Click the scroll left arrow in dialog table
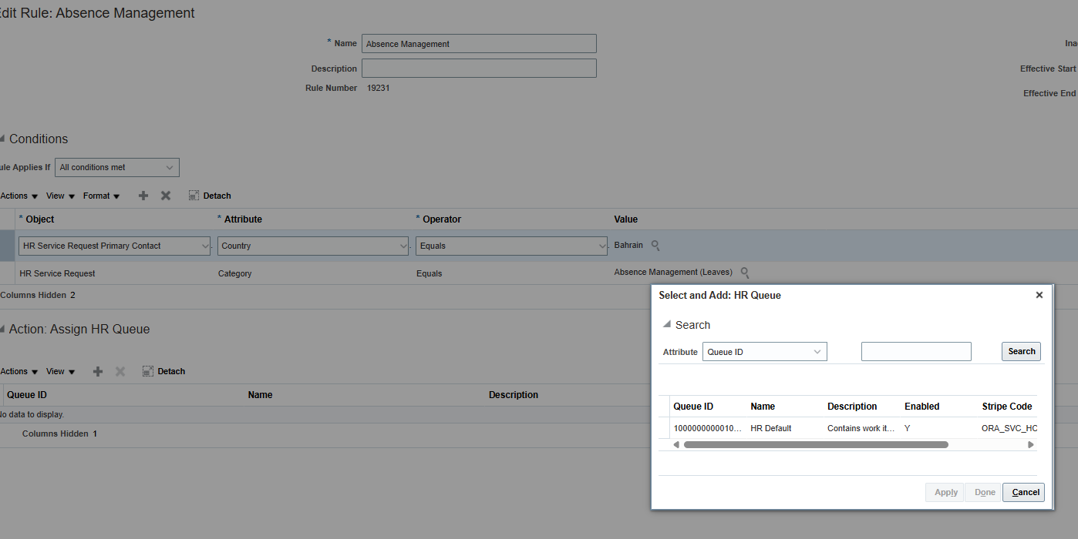This screenshot has height=539, width=1078. click(x=676, y=445)
